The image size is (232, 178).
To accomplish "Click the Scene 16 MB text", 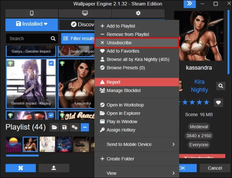I will pyautogui.click(x=199, y=115).
